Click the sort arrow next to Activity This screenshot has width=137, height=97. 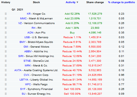point(77,2)
